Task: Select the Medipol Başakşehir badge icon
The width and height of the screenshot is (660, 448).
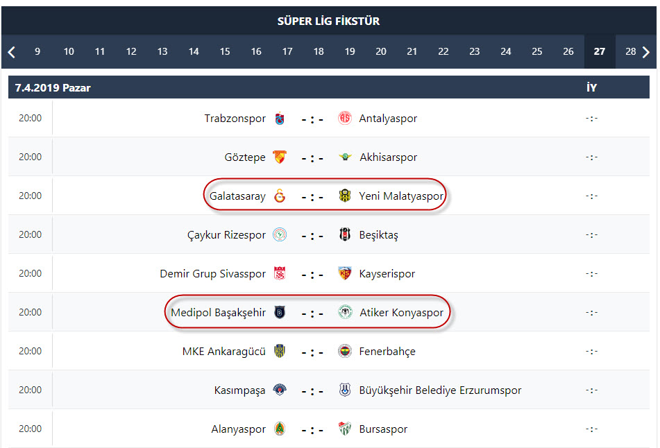Action: click(x=280, y=313)
